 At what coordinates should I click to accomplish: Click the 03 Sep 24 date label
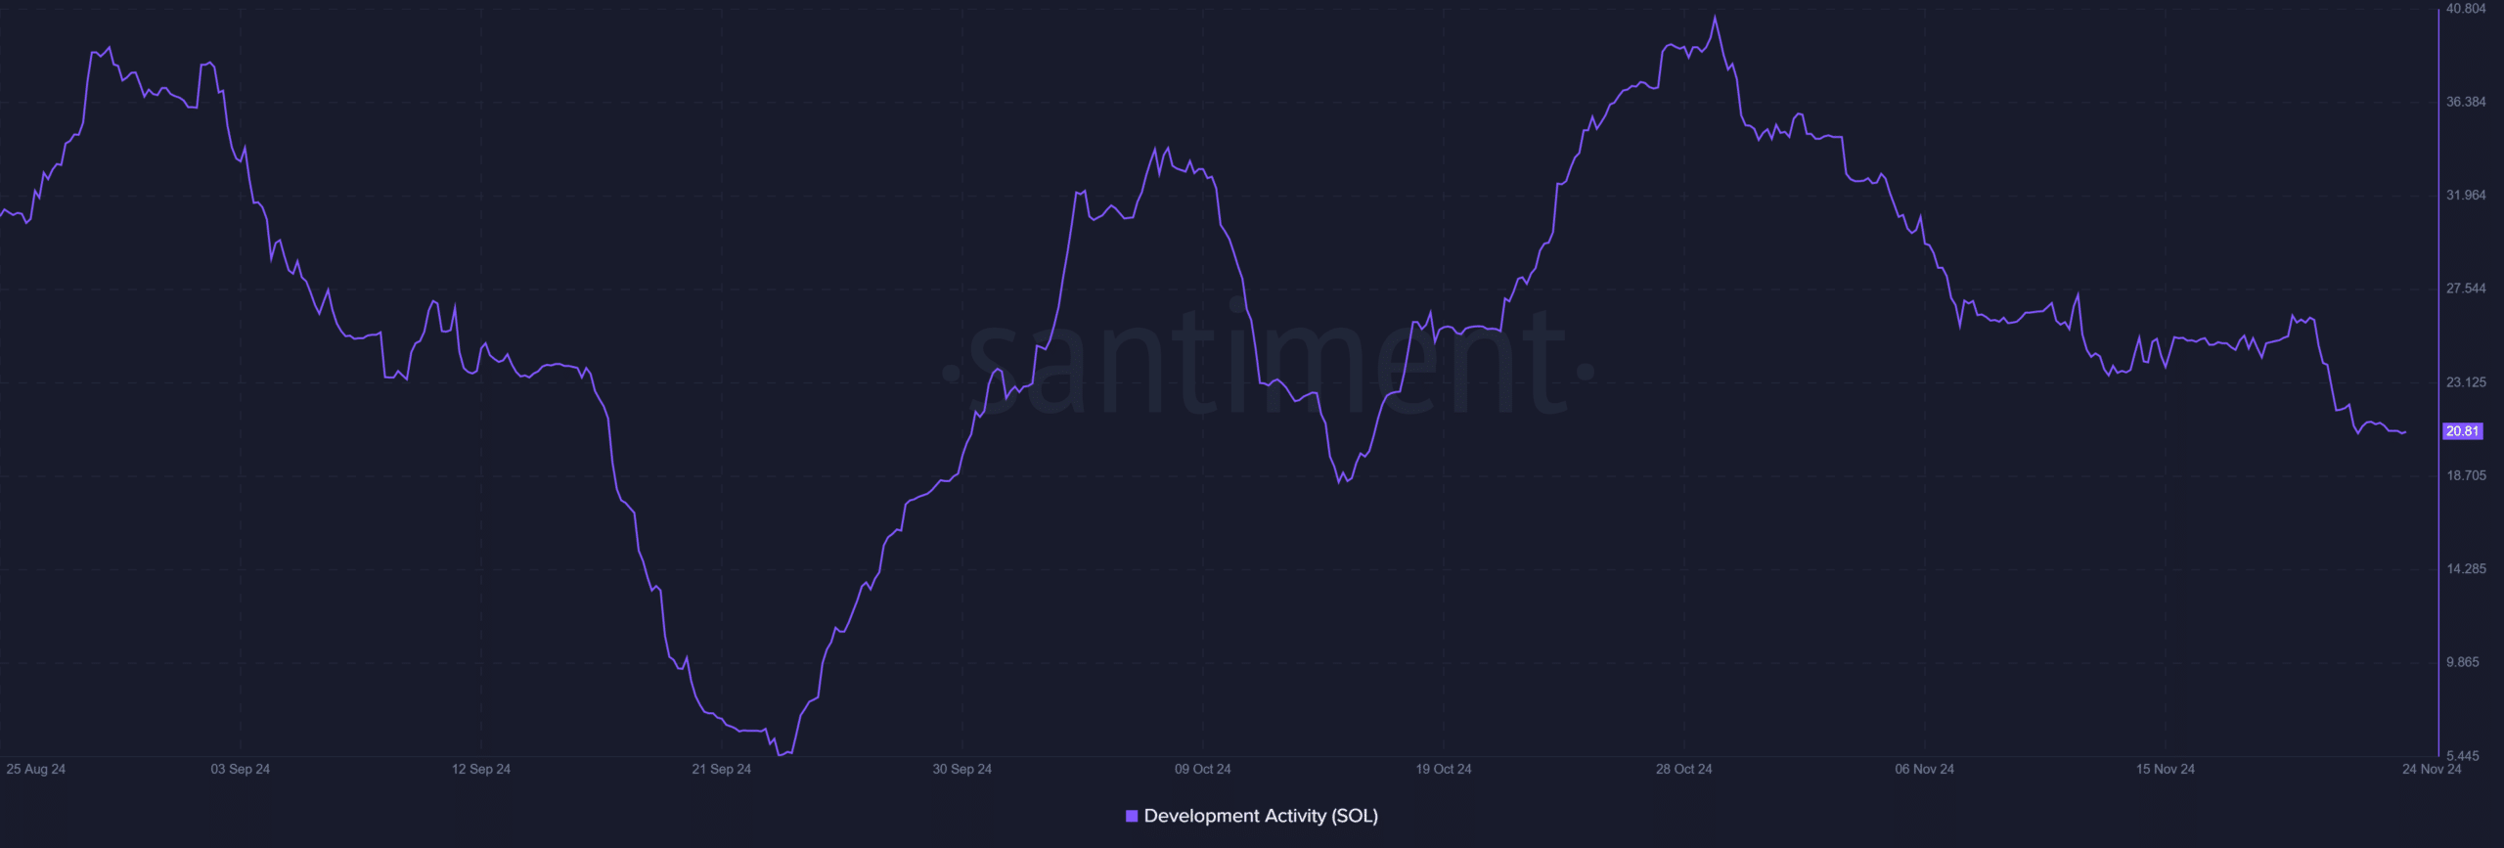(241, 769)
